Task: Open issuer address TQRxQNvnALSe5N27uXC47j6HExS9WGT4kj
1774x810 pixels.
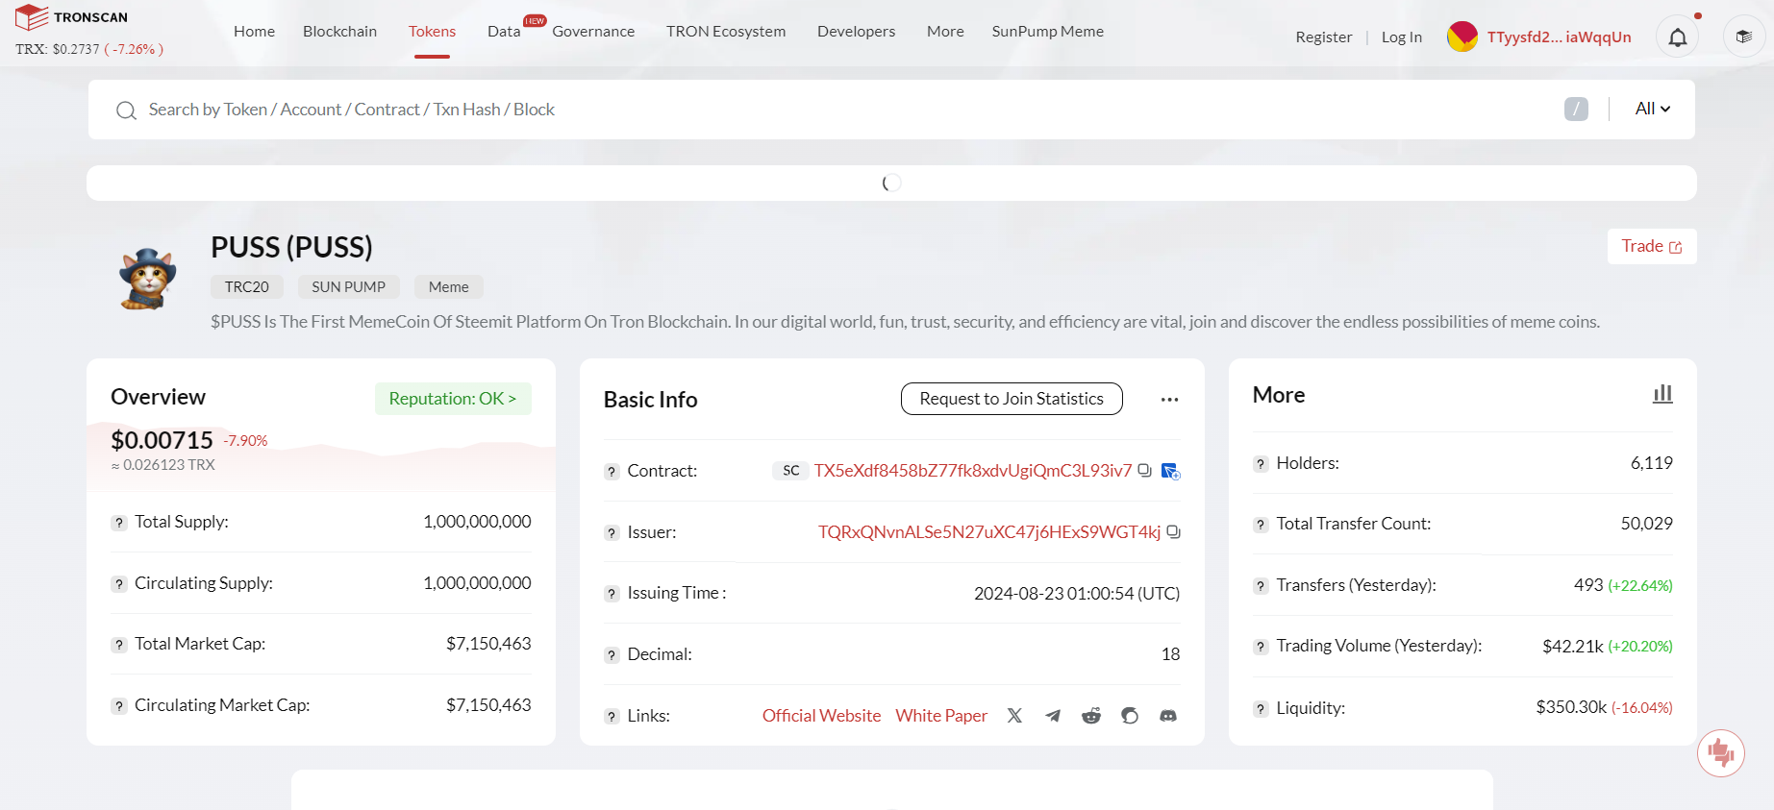Action: (989, 531)
